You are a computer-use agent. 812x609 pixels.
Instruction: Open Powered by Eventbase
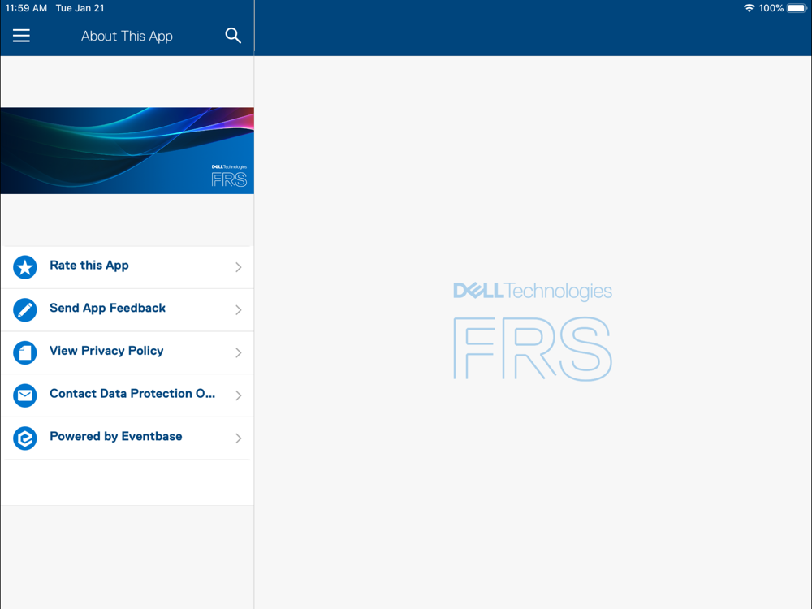[x=127, y=438]
